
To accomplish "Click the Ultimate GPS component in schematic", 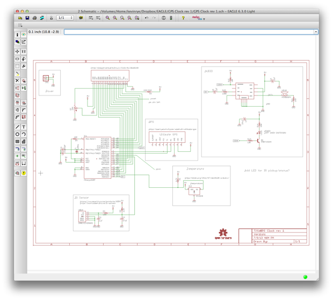I will [x=167, y=137].
